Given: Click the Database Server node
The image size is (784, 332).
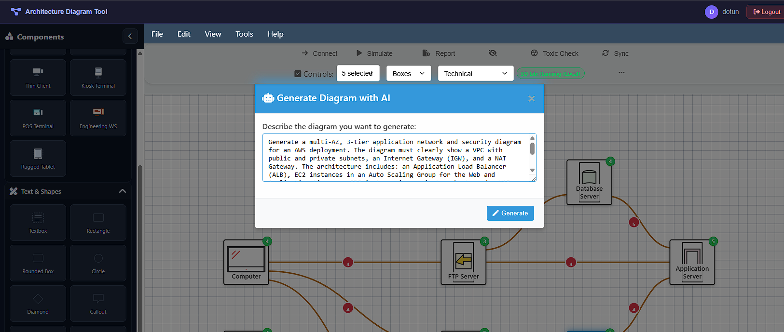Looking at the screenshot, I should click(589, 182).
